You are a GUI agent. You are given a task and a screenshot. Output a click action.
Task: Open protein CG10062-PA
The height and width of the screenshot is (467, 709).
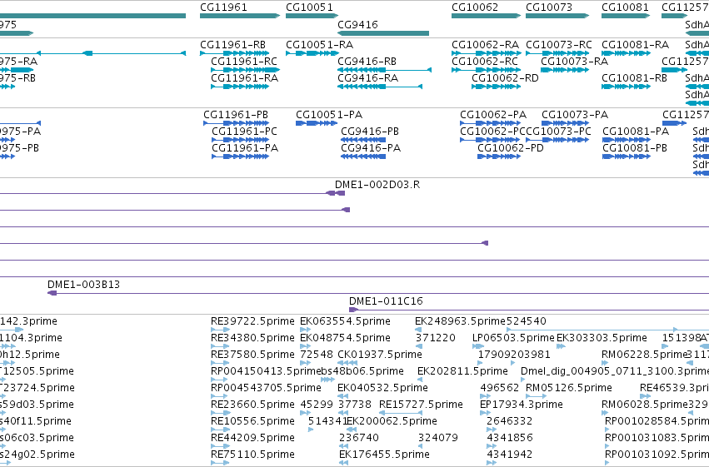[x=493, y=115]
